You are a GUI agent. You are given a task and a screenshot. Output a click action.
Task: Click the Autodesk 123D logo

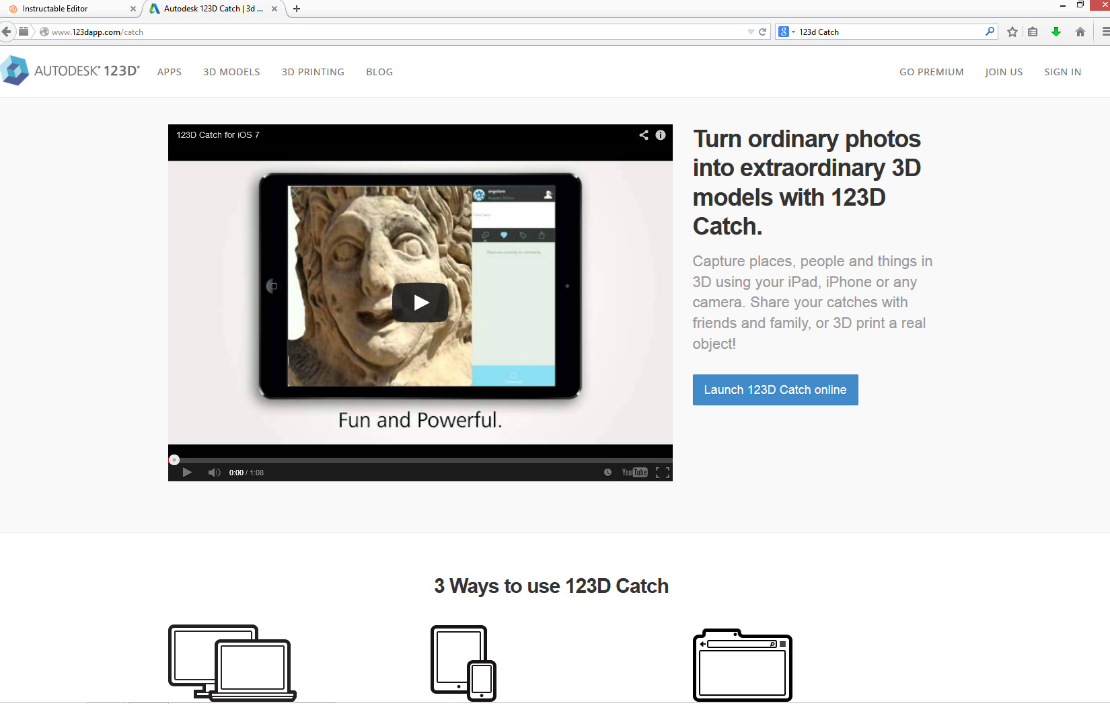[71, 70]
